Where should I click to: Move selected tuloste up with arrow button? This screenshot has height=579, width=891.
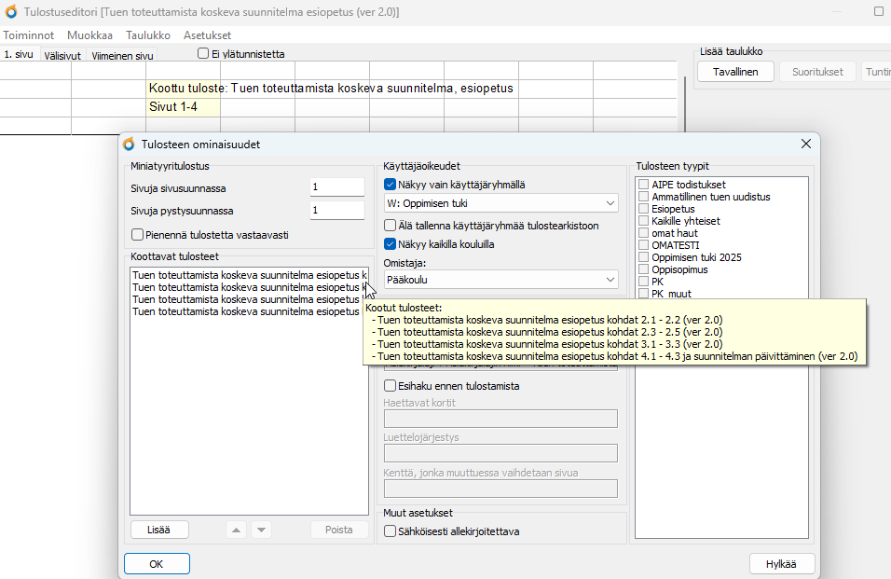tap(236, 530)
